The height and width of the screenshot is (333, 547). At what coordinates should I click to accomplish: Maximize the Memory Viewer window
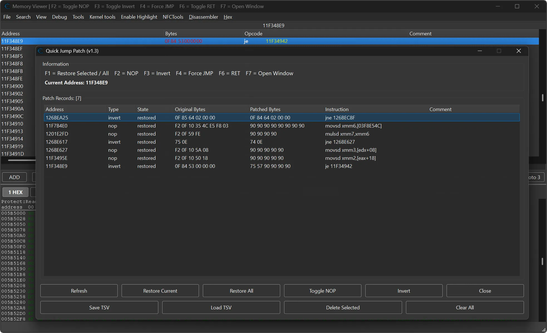(517, 6)
